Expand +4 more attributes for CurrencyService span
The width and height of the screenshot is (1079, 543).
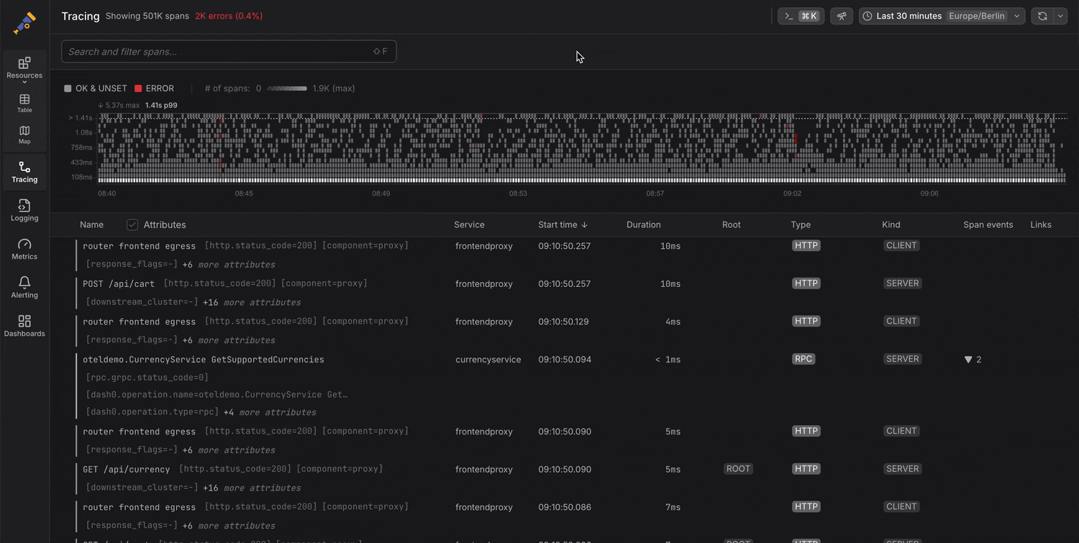tap(270, 412)
